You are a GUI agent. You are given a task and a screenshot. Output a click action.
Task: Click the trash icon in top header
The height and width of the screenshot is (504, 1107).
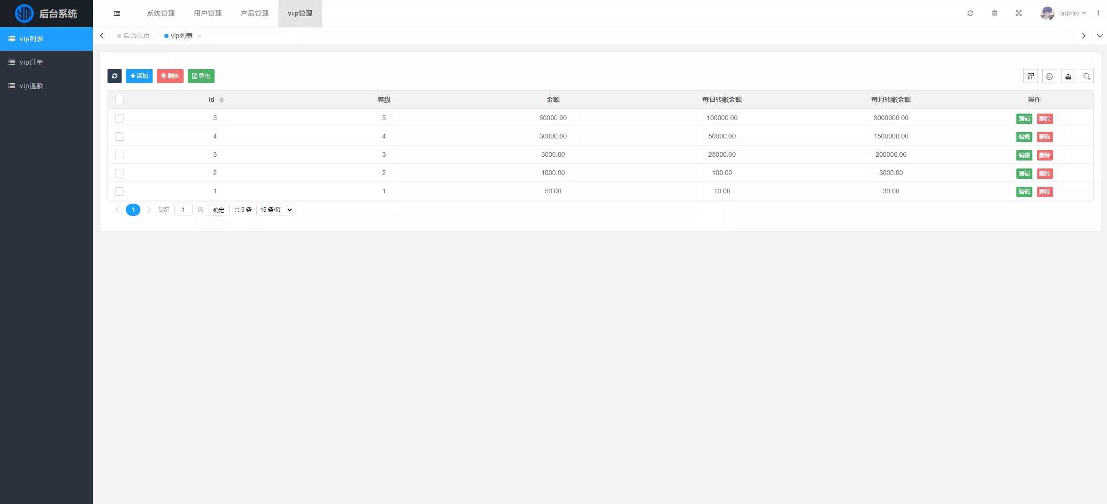click(994, 13)
